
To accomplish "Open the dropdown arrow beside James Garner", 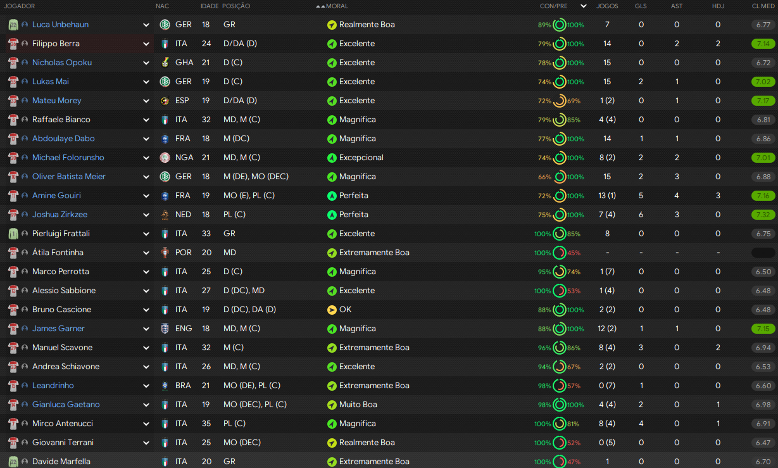I will (146, 329).
